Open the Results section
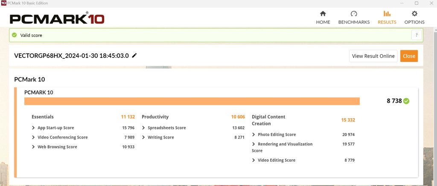 (x=387, y=18)
